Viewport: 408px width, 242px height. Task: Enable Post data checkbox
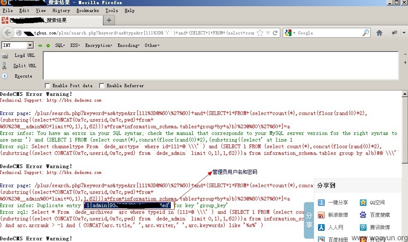[47, 86]
